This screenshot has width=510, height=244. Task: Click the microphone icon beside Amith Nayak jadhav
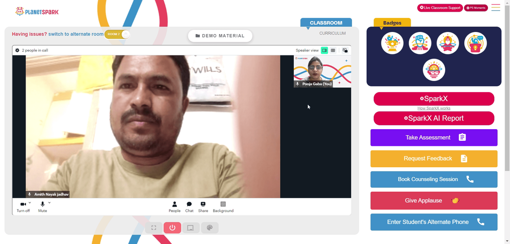[x=30, y=194]
